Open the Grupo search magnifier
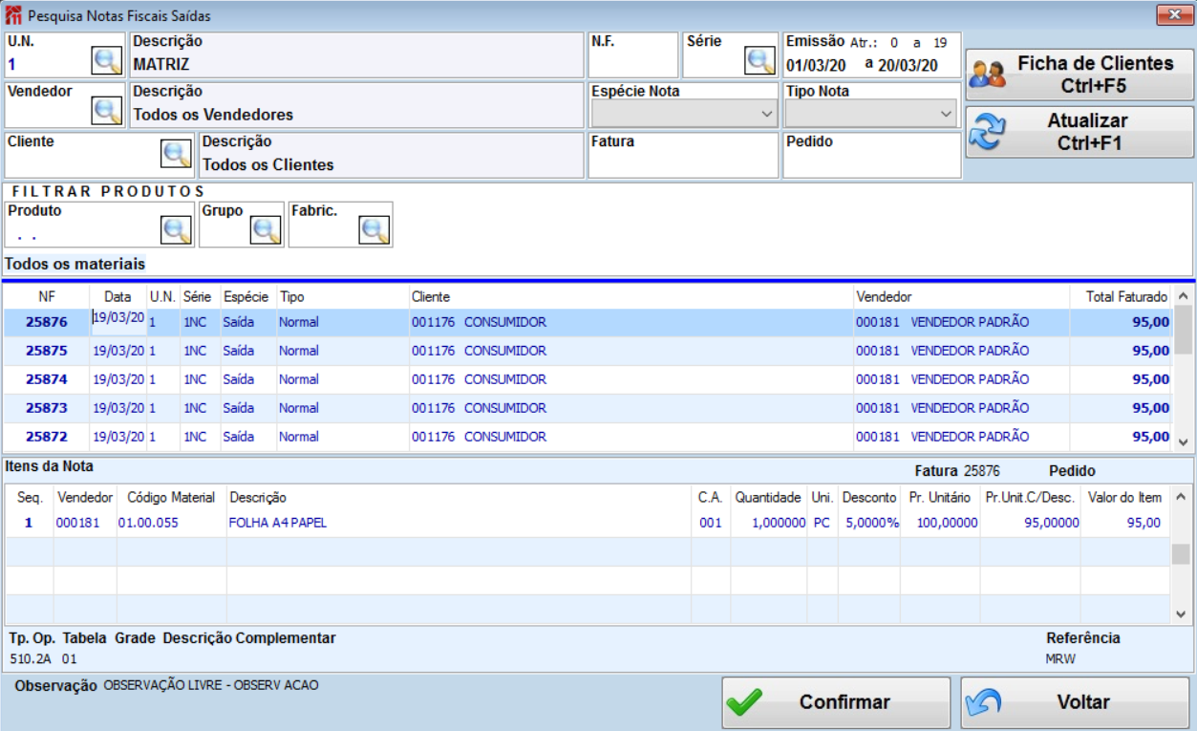Viewport: 1197px width, 731px height. coord(266,229)
